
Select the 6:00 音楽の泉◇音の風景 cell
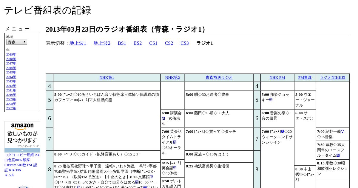[277, 118]
